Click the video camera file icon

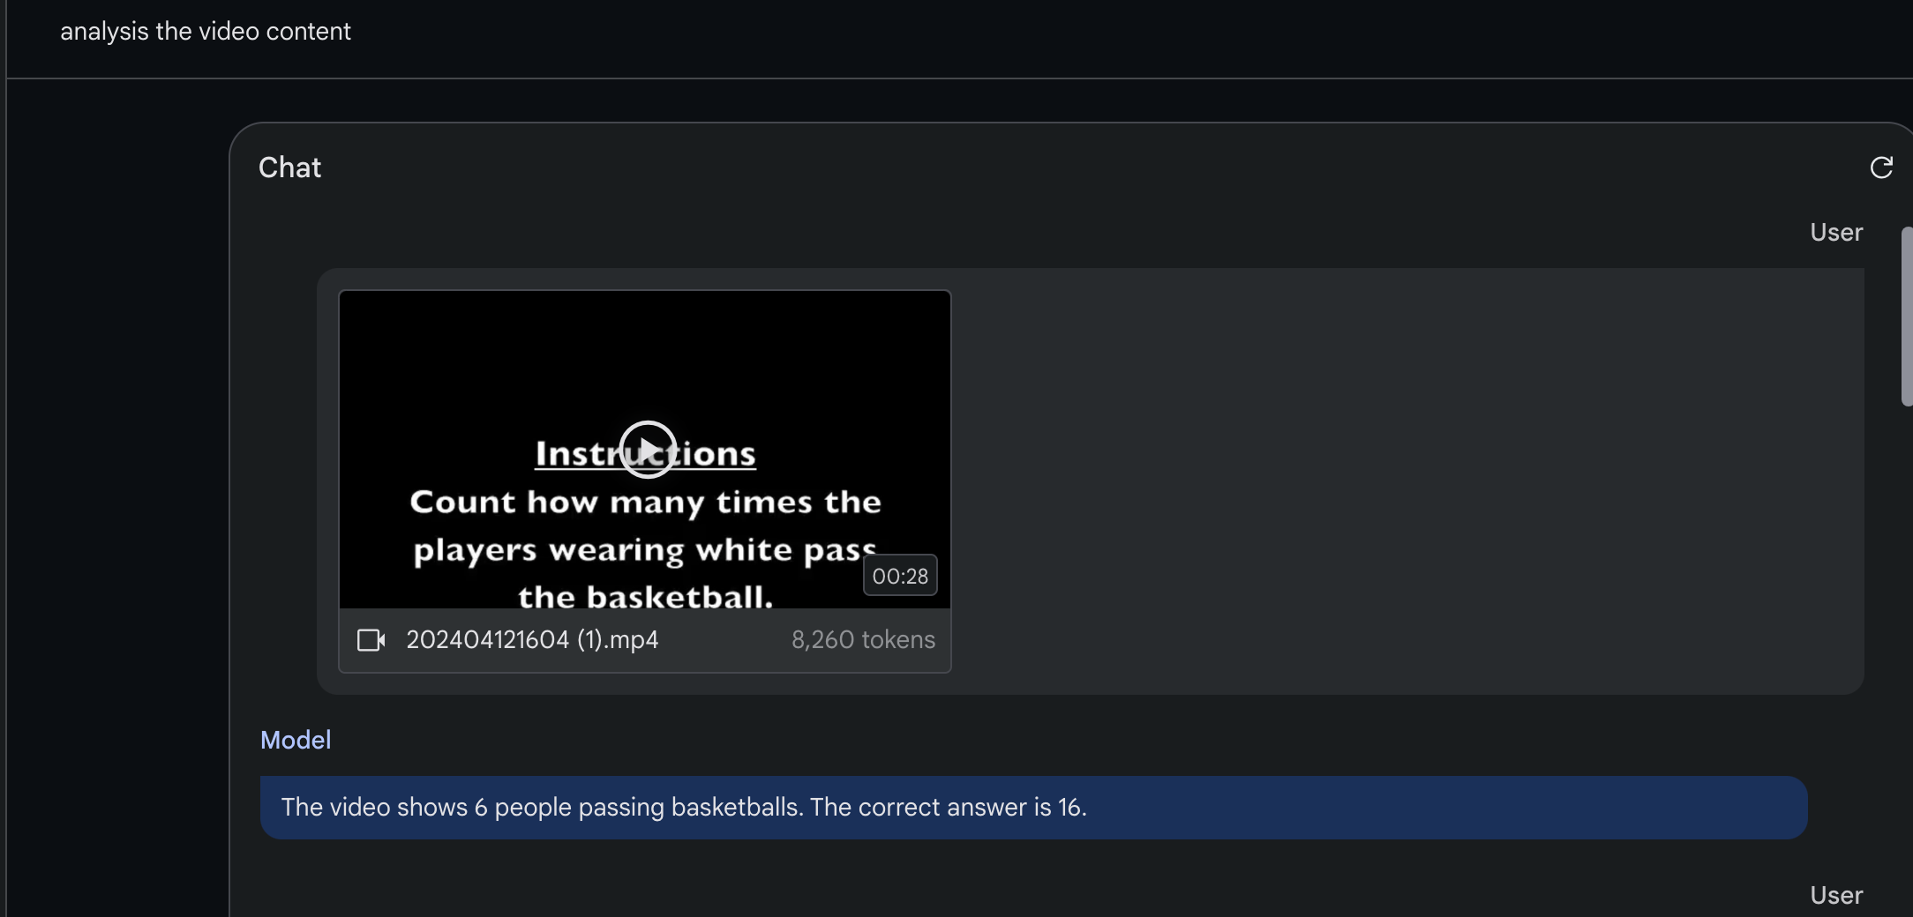point(371,640)
